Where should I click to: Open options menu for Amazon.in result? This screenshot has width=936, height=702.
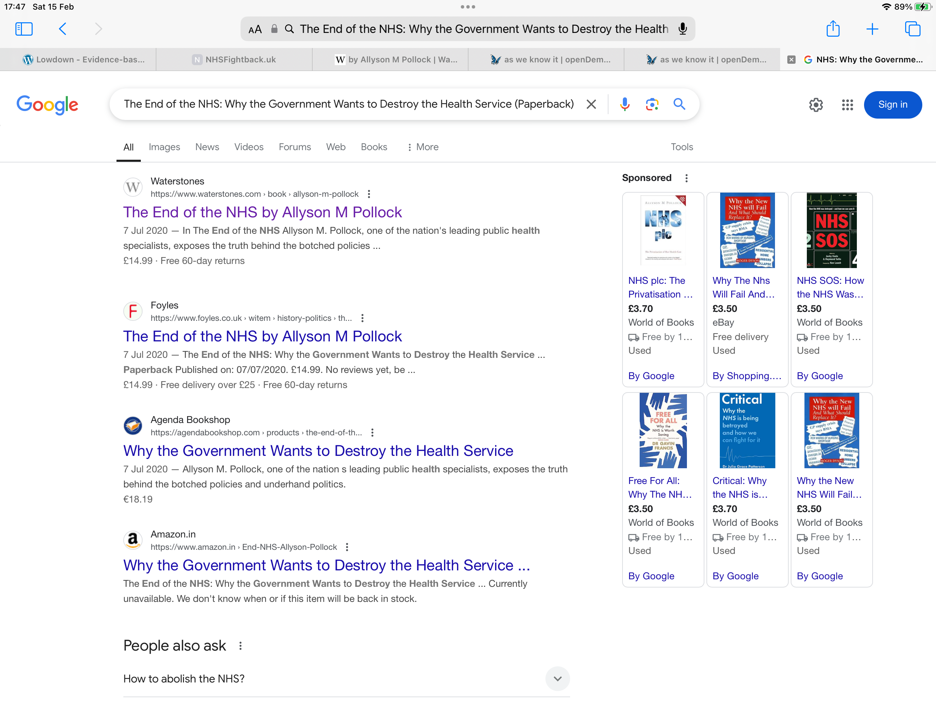(x=347, y=547)
